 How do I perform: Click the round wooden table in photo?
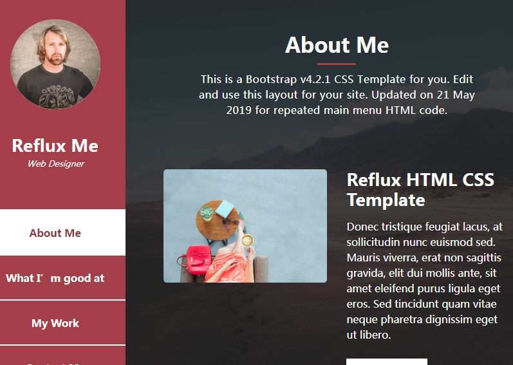[216, 221]
